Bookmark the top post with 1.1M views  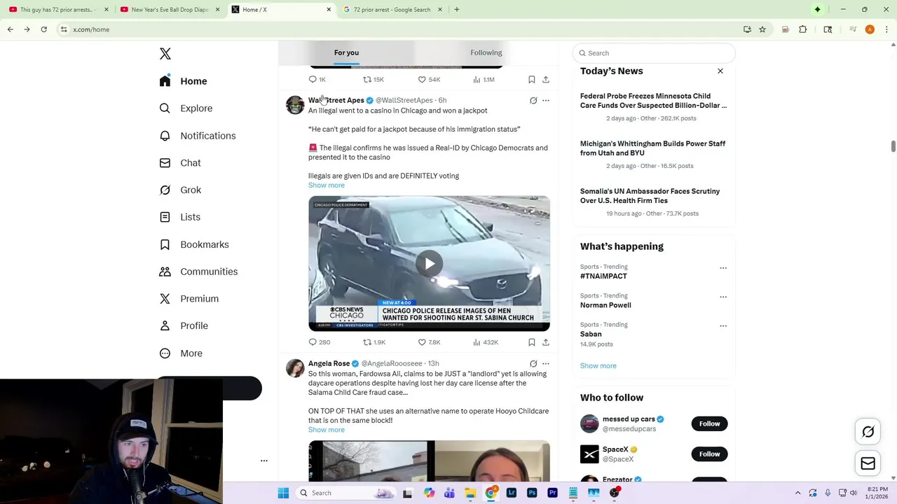[532, 80]
